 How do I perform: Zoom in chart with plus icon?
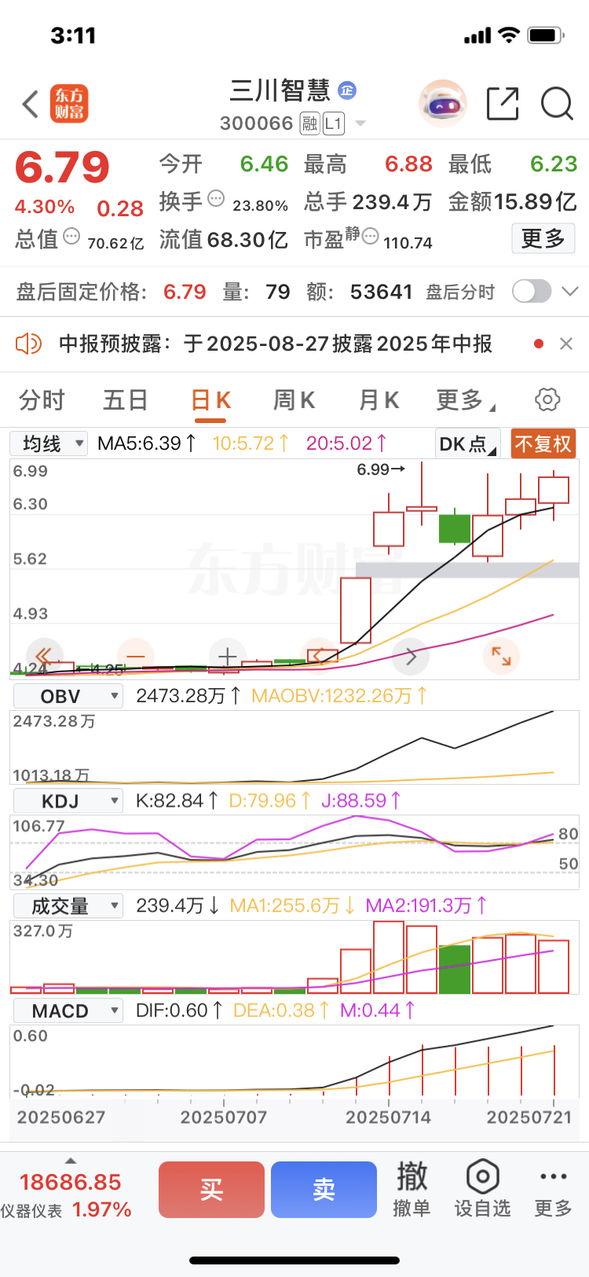tap(228, 656)
